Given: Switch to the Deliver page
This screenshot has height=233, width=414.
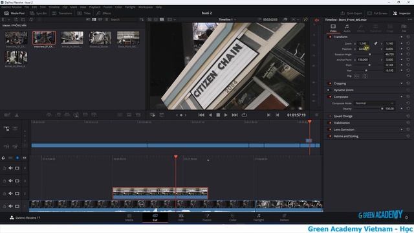Looking at the screenshot, I should (285, 217).
